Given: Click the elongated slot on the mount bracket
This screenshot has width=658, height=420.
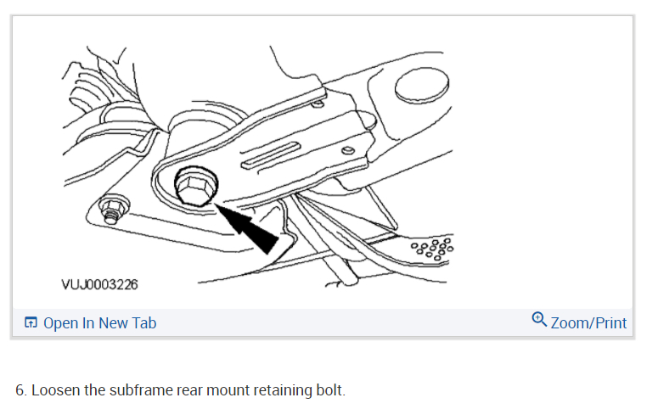Looking at the screenshot, I should pyautogui.click(x=271, y=155).
